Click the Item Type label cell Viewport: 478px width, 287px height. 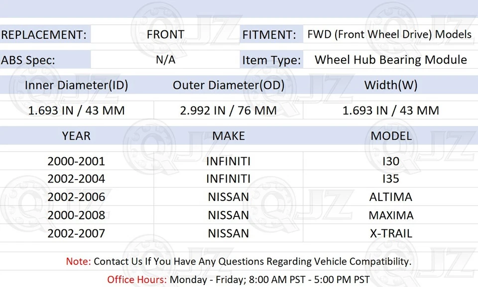tap(271, 61)
